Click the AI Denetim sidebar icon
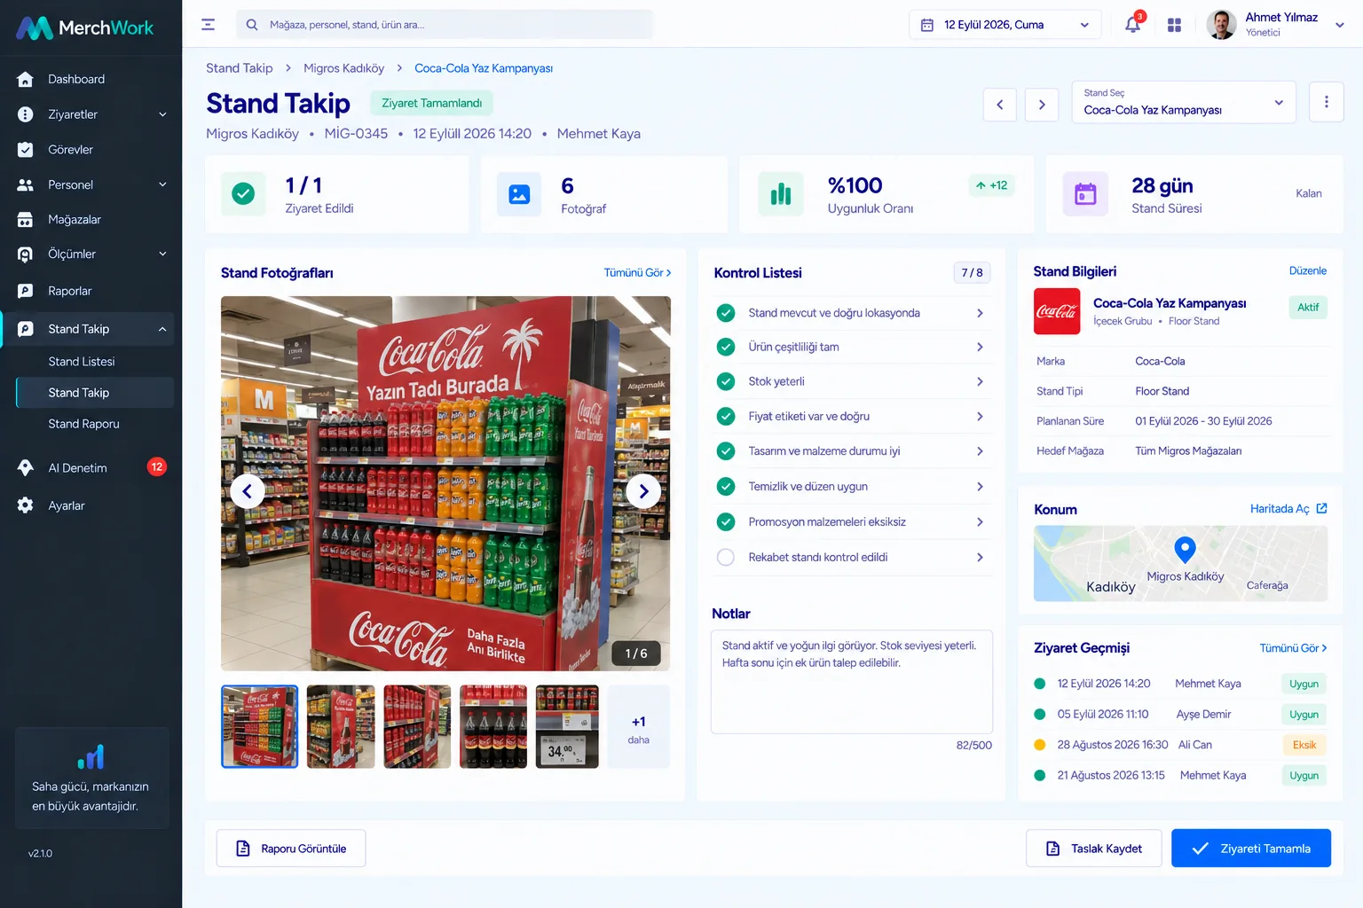The image size is (1363, 908). pyautogui.click(x=26, y=467)
